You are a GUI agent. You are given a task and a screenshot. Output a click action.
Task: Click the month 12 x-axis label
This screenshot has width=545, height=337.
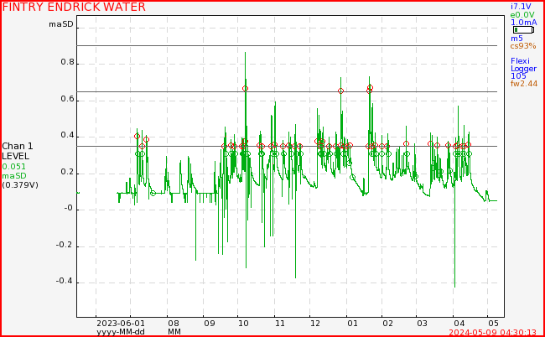coord(315,324)
